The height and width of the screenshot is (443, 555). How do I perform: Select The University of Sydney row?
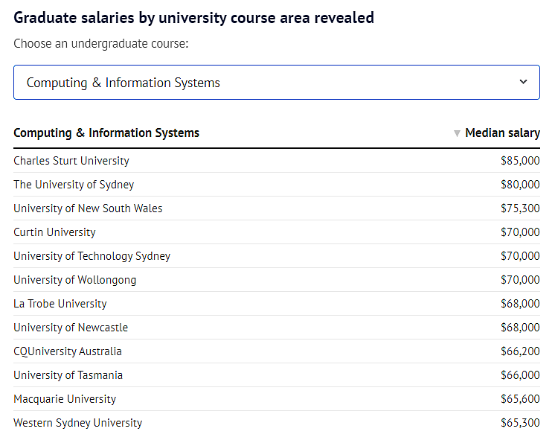tap(277, 185)
